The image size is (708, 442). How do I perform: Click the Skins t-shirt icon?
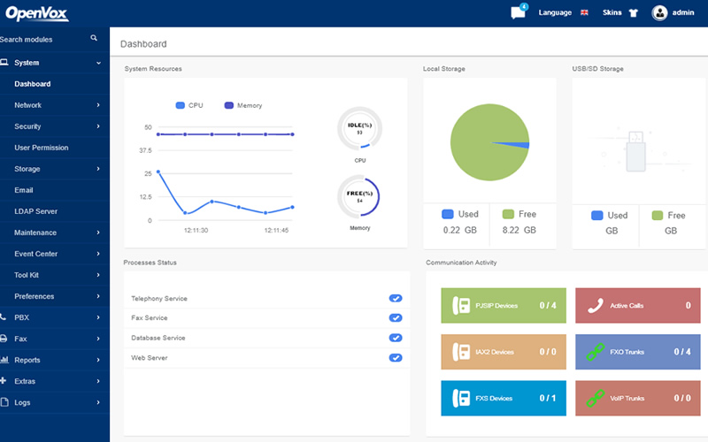click(634, 12)
